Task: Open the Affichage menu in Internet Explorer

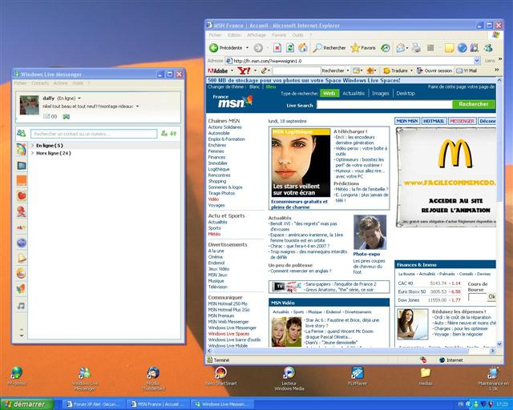Action: (x=256, y=35)
